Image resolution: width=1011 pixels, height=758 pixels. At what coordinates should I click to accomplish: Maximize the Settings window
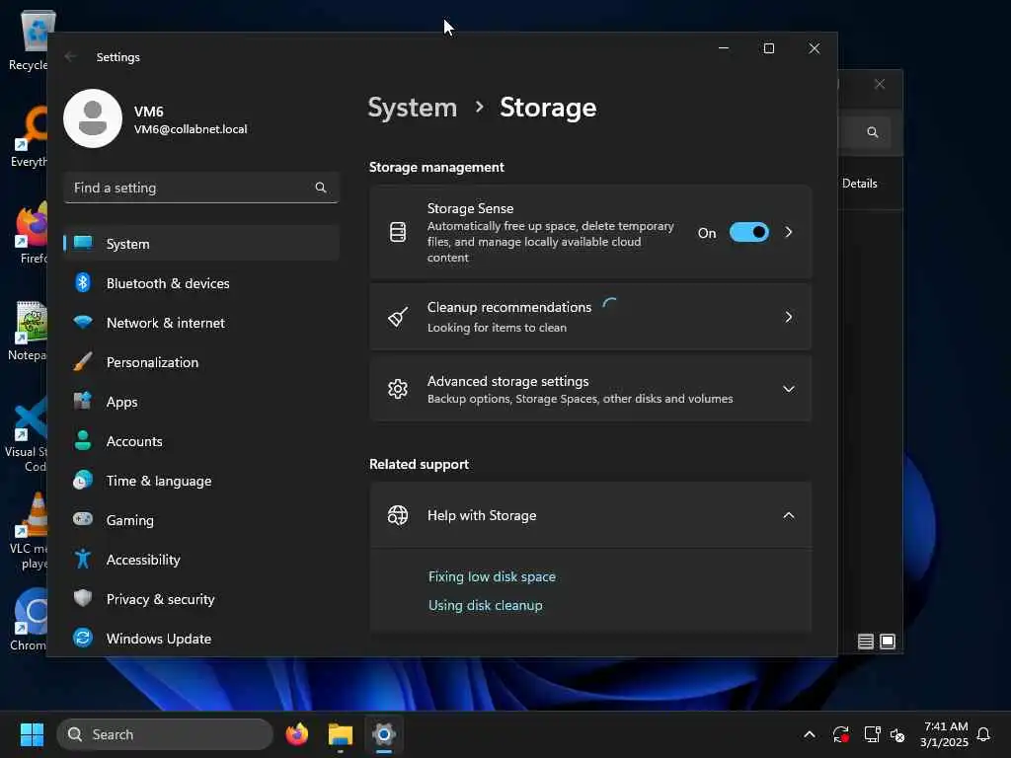(768, 48)
